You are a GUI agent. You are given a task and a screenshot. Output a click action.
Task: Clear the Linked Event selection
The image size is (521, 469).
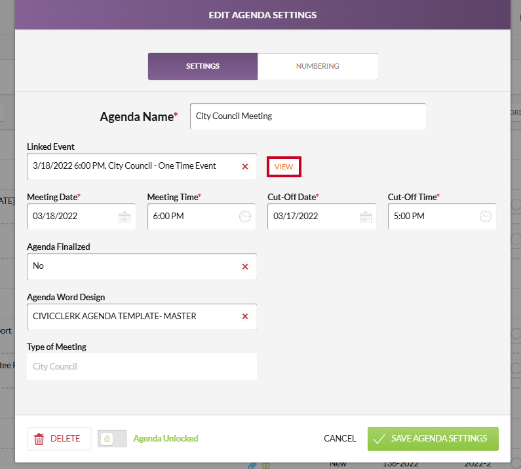(245, 167)
